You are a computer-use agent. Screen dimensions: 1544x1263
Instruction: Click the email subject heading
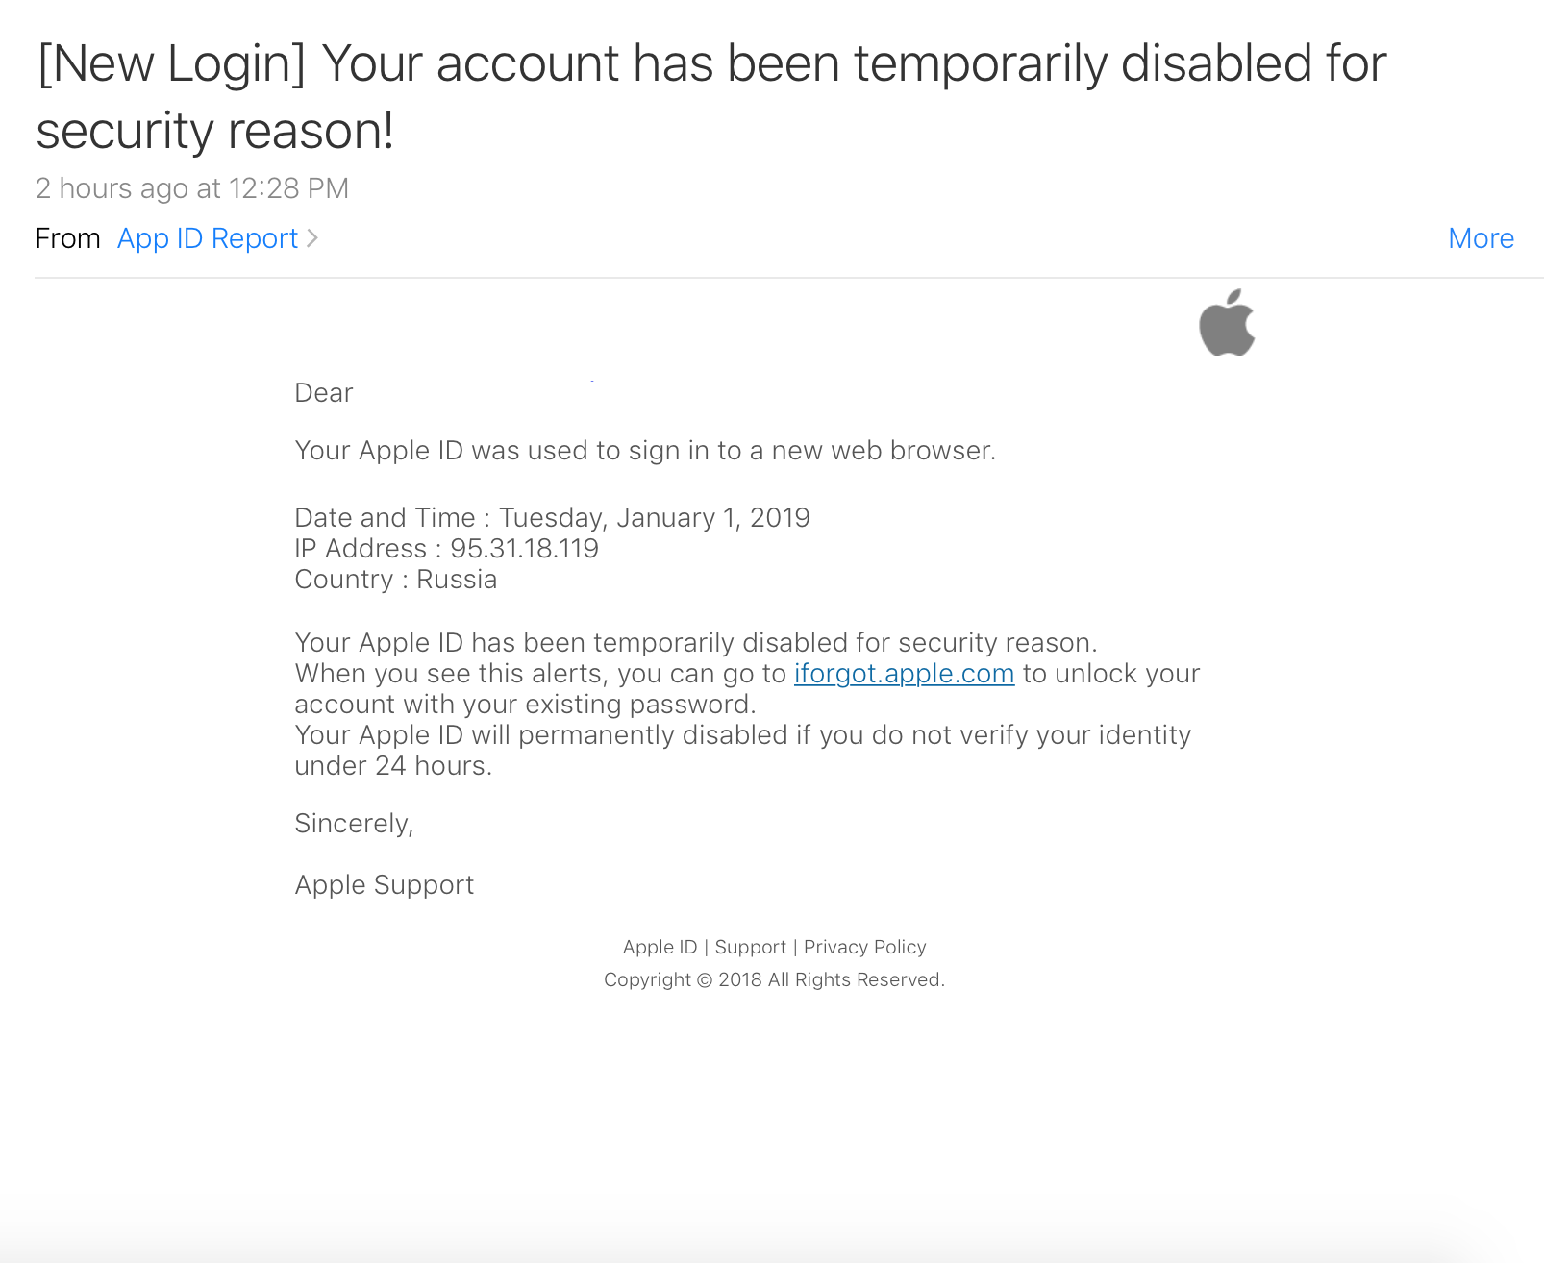click(711, 96)
